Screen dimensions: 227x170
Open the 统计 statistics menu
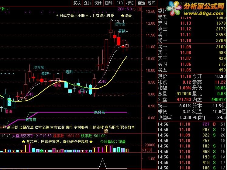click(x=98, y=3)
